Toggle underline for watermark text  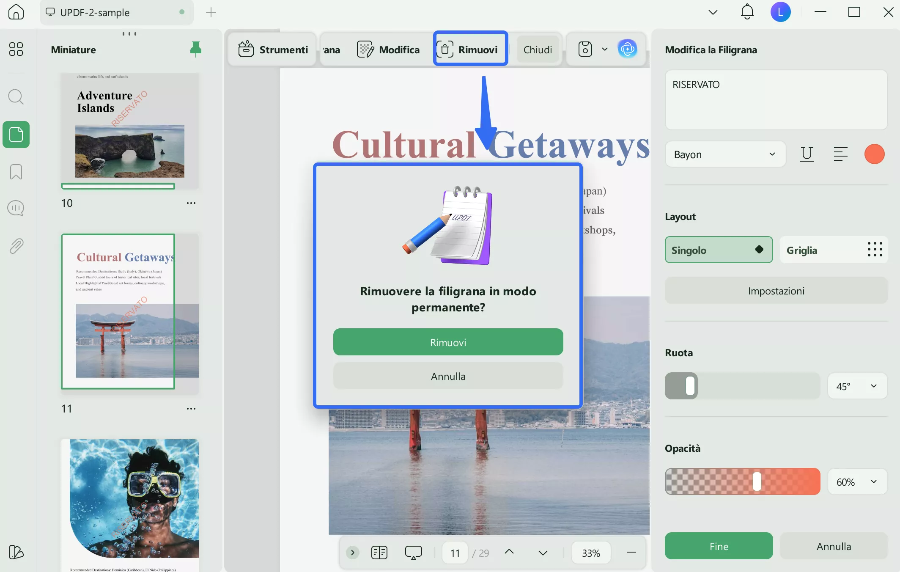click(807, 154)
